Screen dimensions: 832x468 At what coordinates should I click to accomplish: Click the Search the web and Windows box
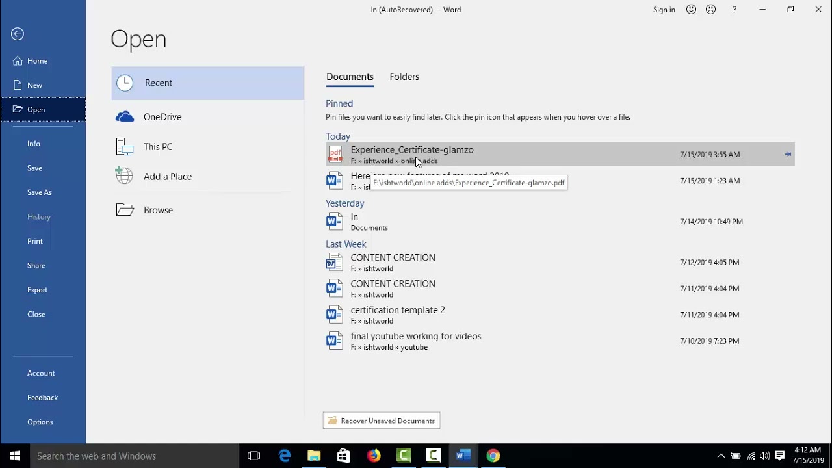pyautogui.click(x=135, y=456)
